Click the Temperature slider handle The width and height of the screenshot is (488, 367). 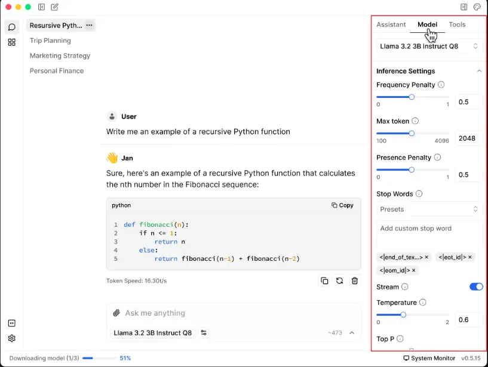coord(403,314)
